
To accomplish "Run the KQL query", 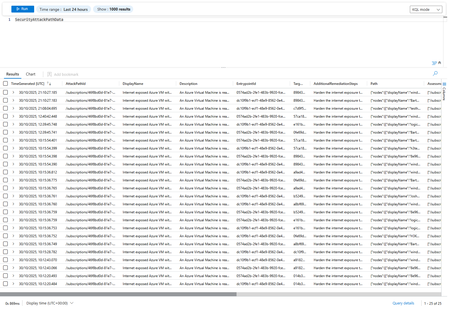I will pyautogui.click(x=22, y=9).
